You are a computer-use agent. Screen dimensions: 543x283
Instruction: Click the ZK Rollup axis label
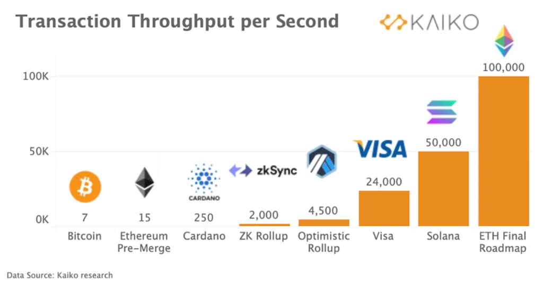coord(263,236)
